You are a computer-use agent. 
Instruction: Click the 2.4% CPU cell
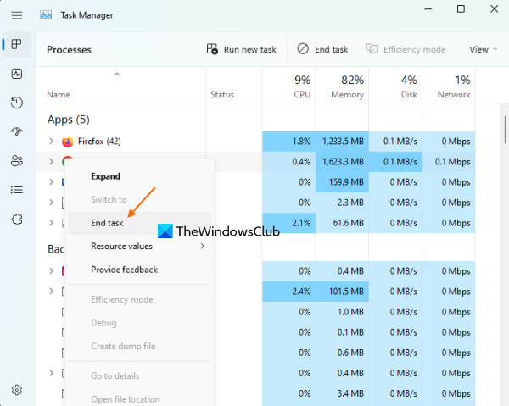click(x=288, y=292)
